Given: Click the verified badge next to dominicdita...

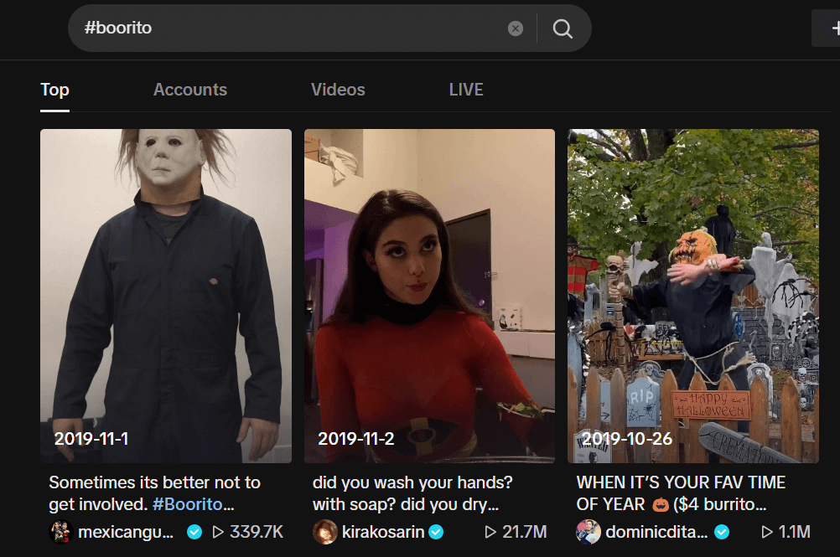Looking at the screenshot, I should tap(722, 532).
